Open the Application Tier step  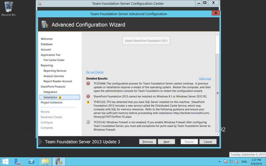tap(51, 55)
